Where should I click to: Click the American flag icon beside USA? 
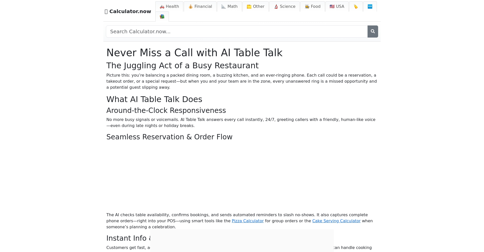coord(332,7)
